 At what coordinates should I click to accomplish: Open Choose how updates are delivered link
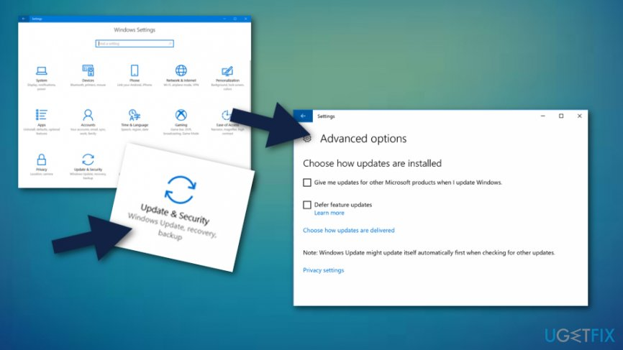[348, 230]
